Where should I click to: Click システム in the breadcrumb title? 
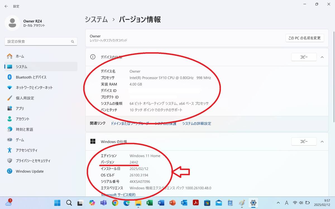96,20
